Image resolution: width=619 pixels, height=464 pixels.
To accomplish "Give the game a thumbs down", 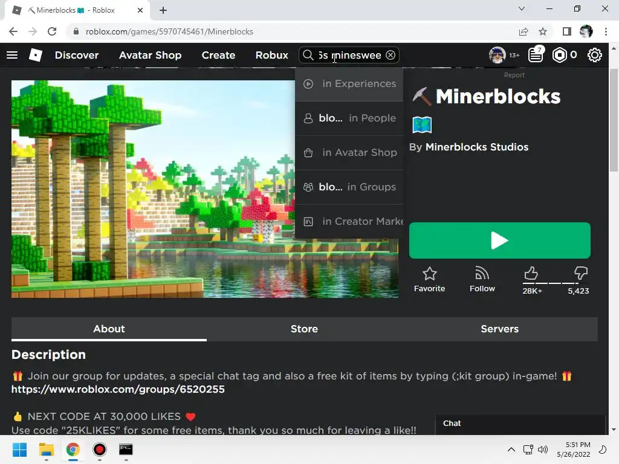I will pos(581,273).
